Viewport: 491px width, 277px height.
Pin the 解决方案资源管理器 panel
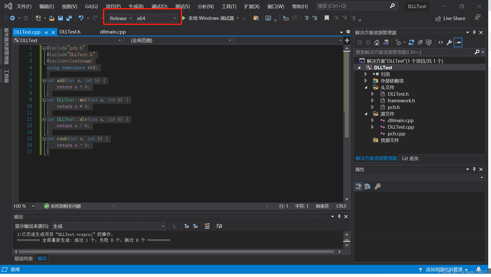[x=474, y=32]
